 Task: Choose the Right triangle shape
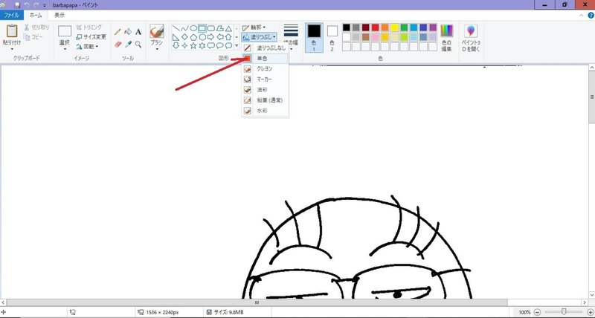pos(176,37)
